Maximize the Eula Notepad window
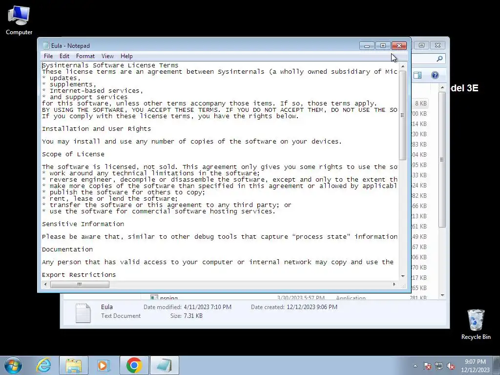Viewport: 500px width, 375px height. [383, 46]
